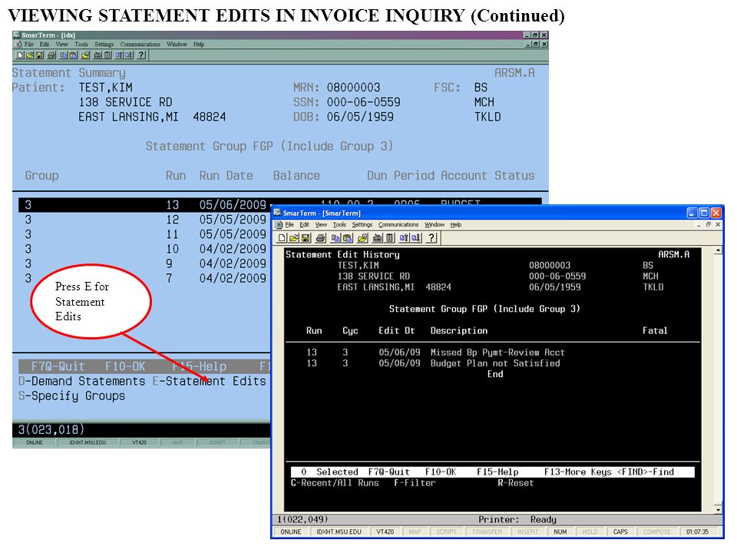Click scroll-up arrow of front terminal scrollbar
The width and height of the screenshot is (737, 553).
tap(718, 250)
